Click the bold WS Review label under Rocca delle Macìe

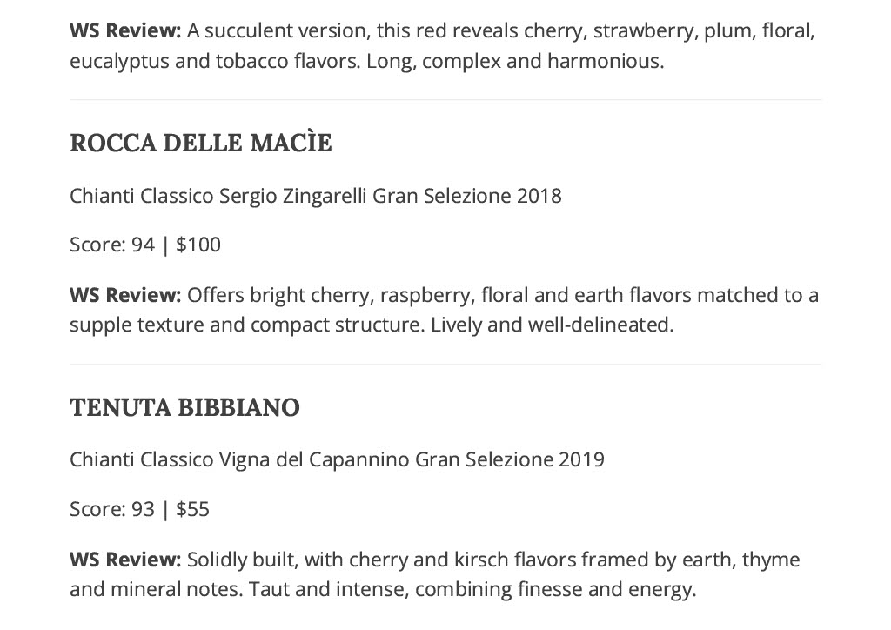(x=125, y=295)
